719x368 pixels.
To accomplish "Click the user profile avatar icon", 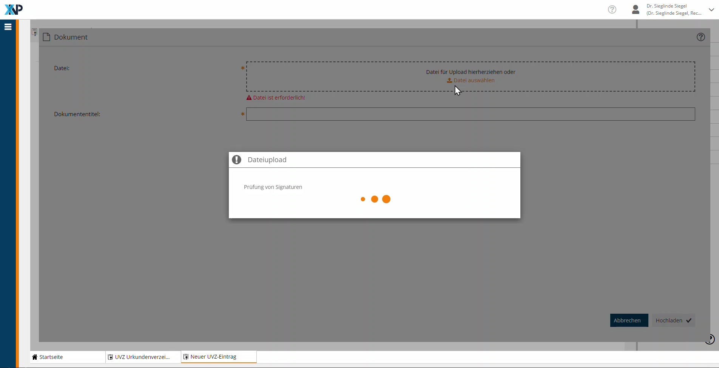I will (636, 9).
